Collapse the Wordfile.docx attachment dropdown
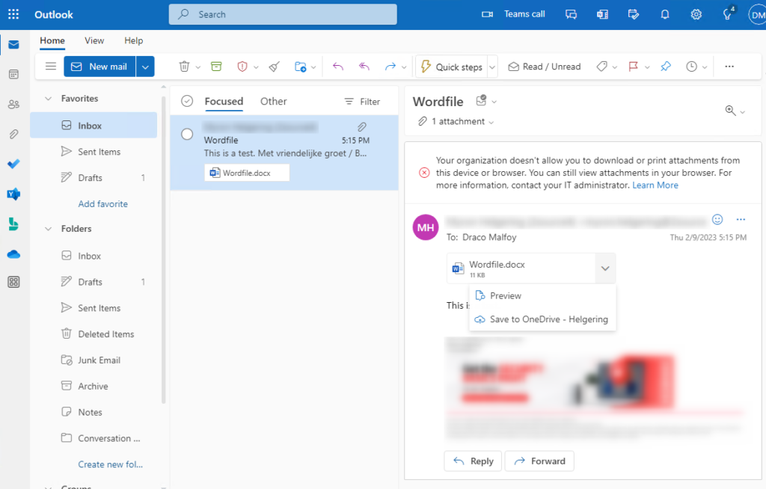 [605, 268]
